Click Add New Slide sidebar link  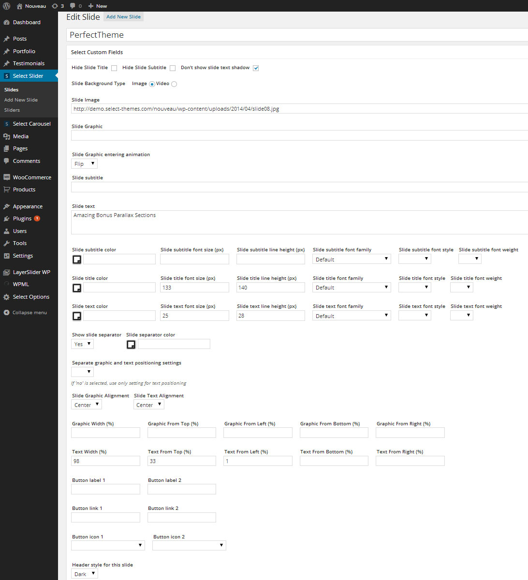pyautogui.click(x=21, y=100)
